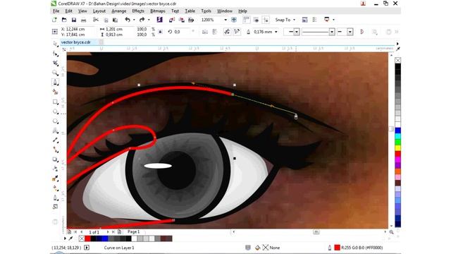451x254 pixels.
Task: Click the Page 1 tab
Action: pyautogui.click(x=133, y=231)
